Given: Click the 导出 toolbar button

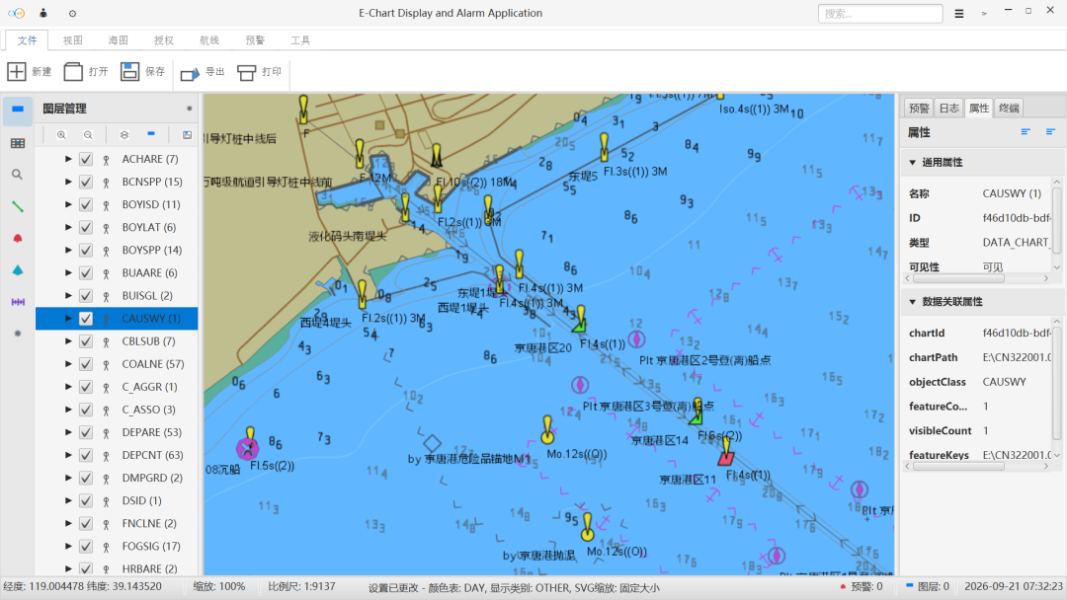Looking at the screenshot, I should pos(203,71).
